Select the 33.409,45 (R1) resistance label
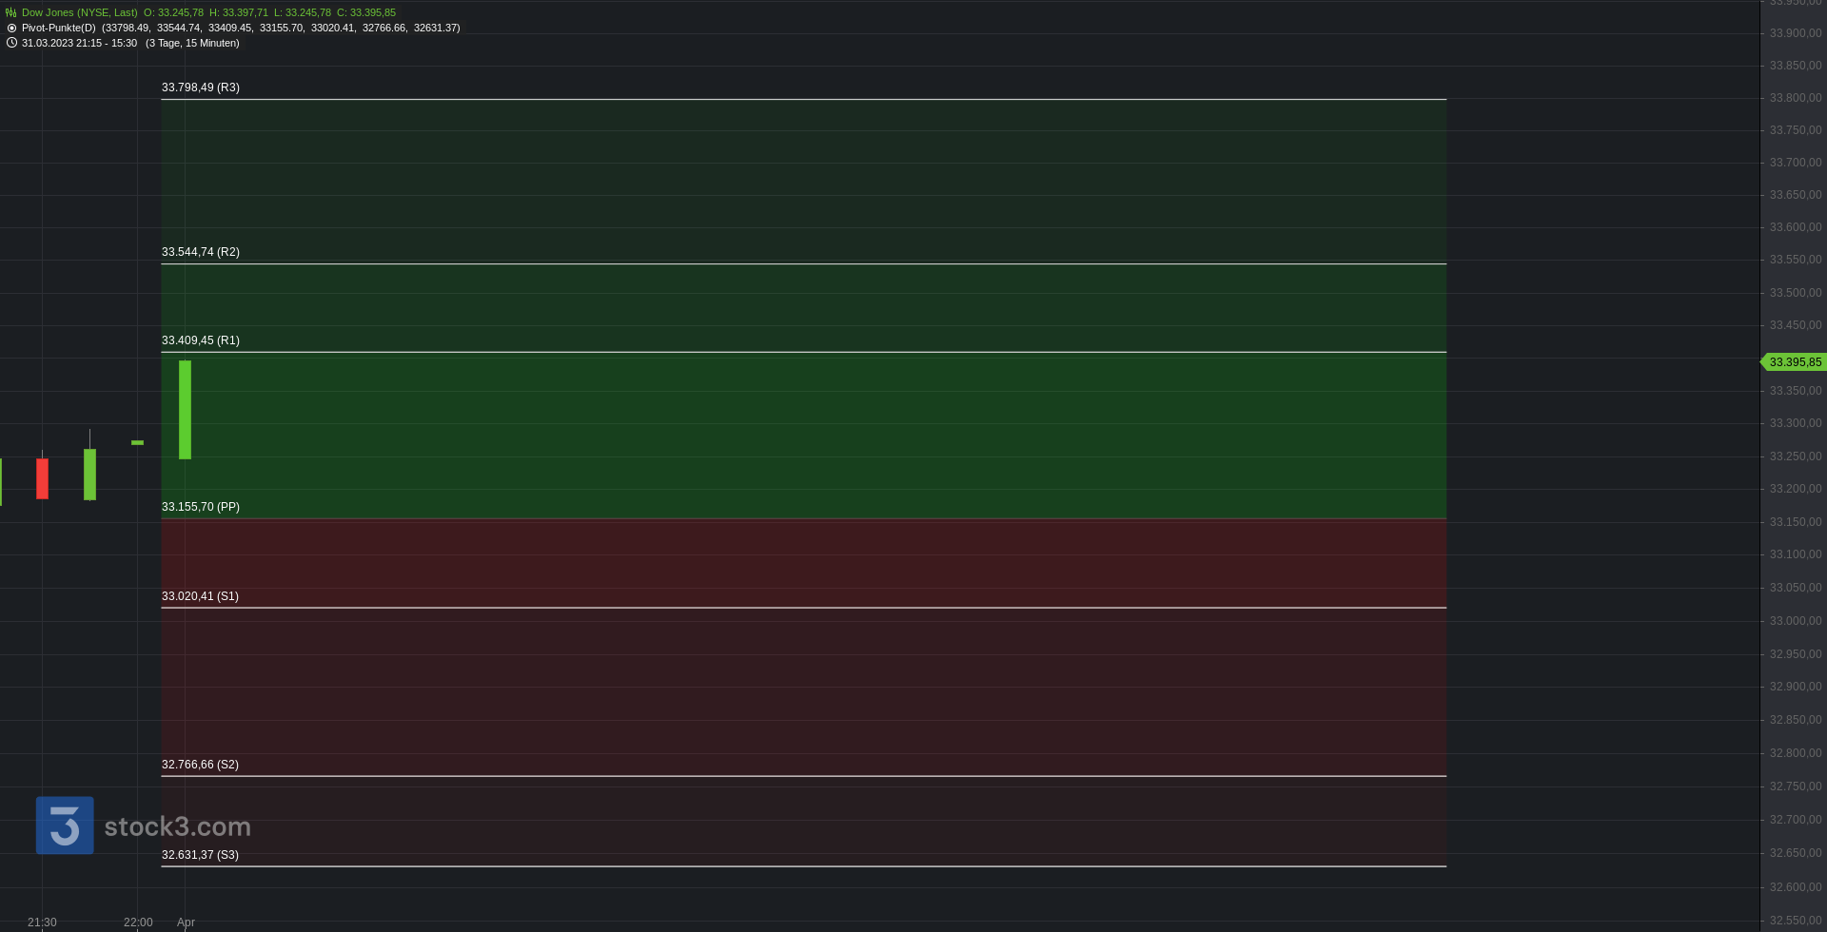 pos(201,340)
